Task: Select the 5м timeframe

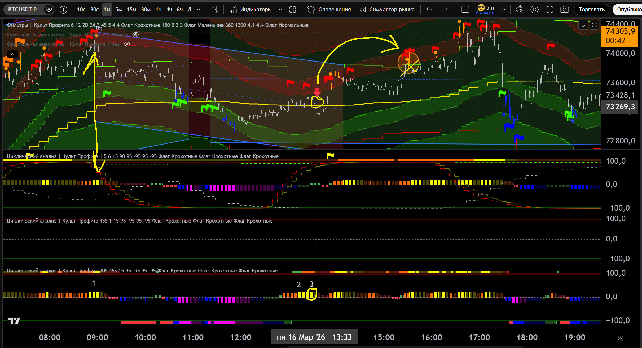Action: [118, 10]
